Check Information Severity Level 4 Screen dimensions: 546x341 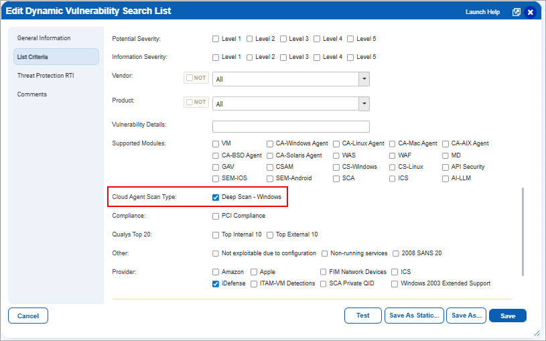(316, 58)
